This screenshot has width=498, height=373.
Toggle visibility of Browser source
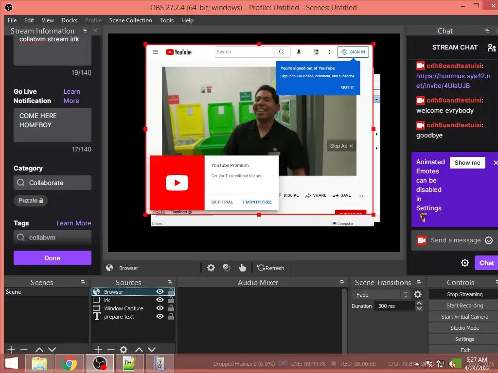160,291
